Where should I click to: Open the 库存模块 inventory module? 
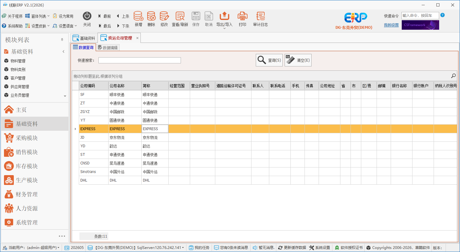35,166
